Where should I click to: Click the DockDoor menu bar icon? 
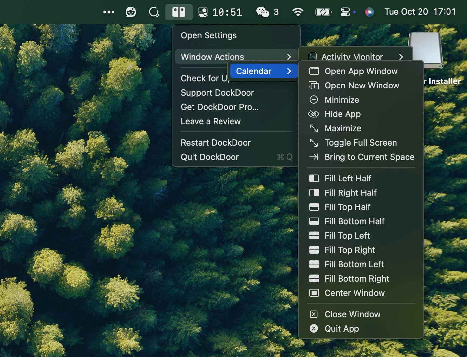tap(179, 12)
